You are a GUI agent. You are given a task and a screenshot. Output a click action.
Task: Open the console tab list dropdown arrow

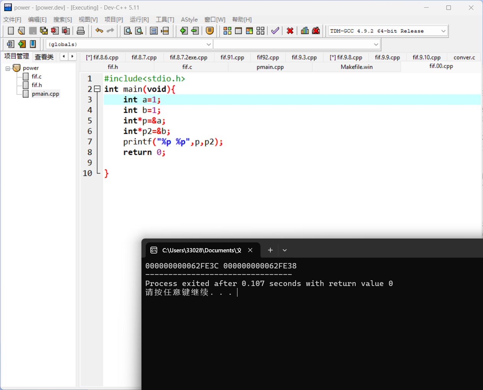(285, 250)
